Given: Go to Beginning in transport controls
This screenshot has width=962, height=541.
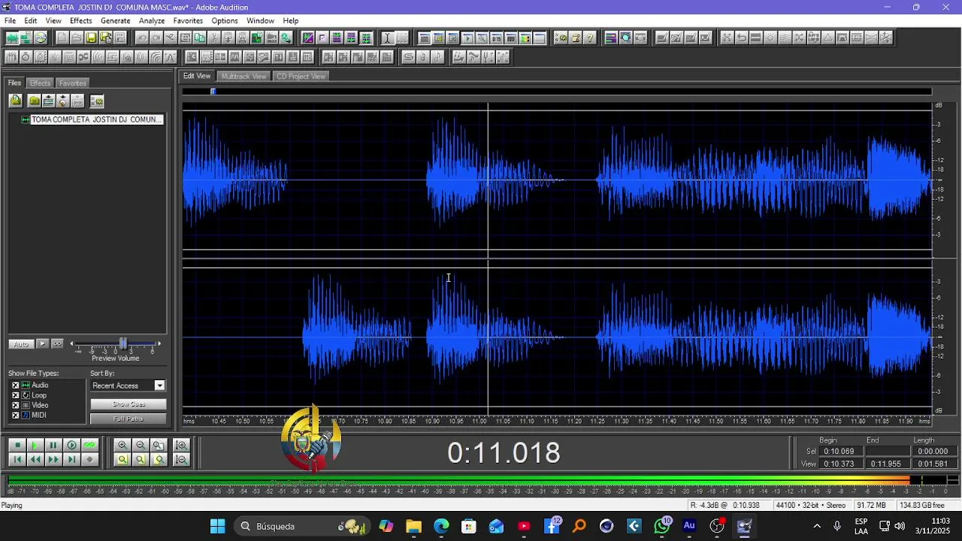Looking at the screenshot, I should (x=17, y=459).
